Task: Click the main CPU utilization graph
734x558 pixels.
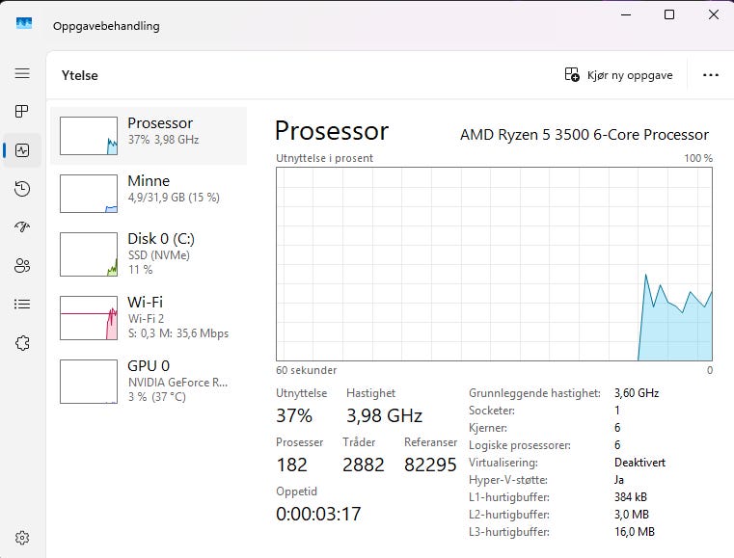Action: click(x=495, y=264)
